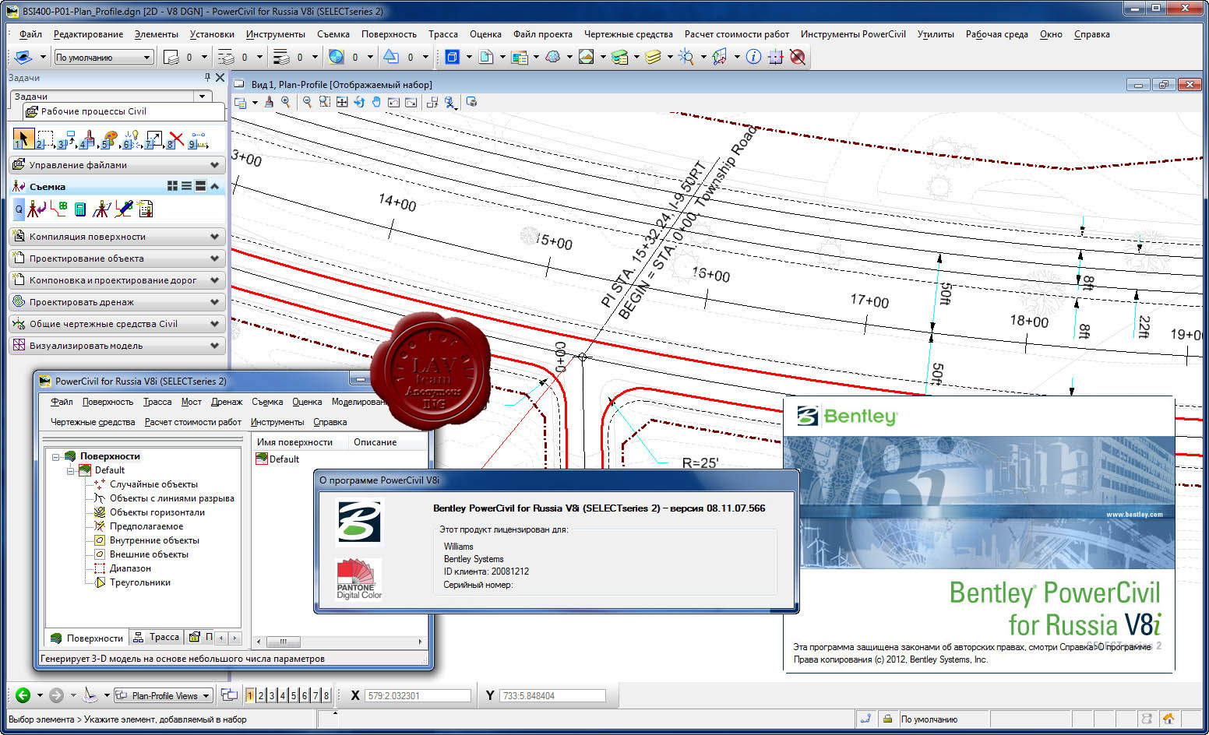The width and height of the screenshot is (1209, 735).
Task: Expand the Компиляция поверхности section
Action: point(118,237)
